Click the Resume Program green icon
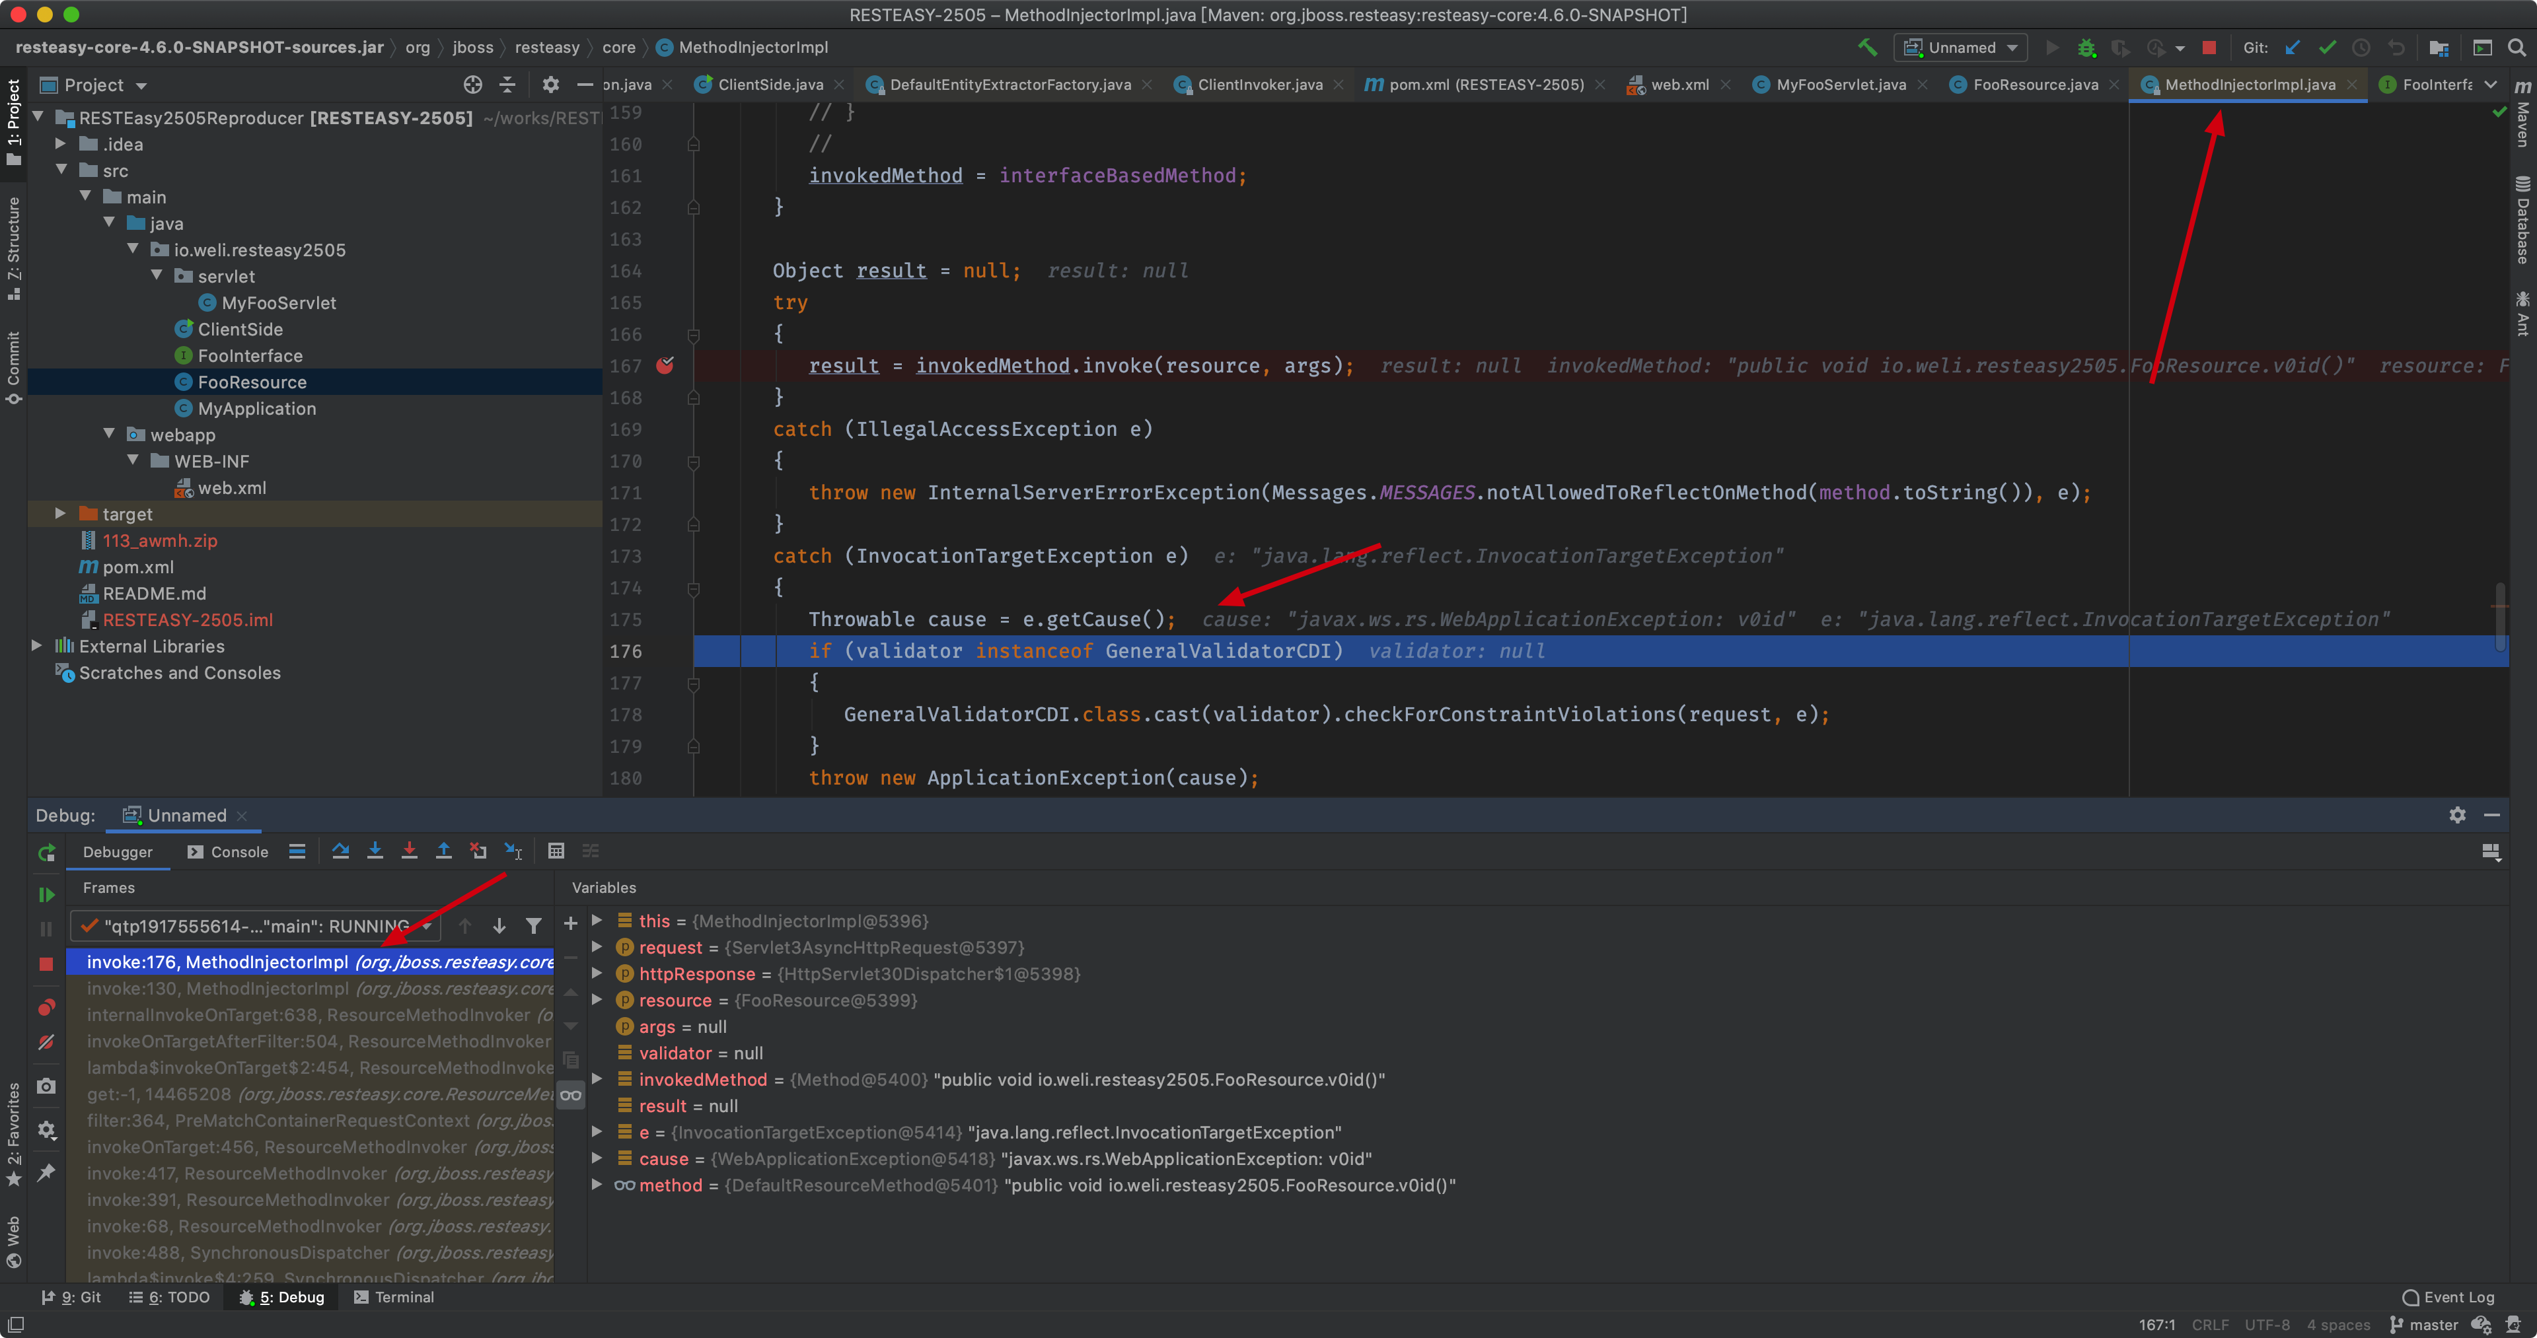The image size is (2537, 1338). (x=46, y=894)
